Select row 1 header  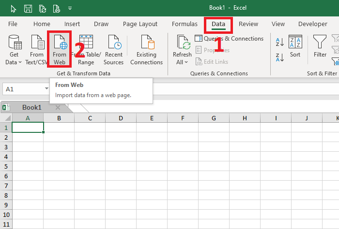tap(6, 128)
